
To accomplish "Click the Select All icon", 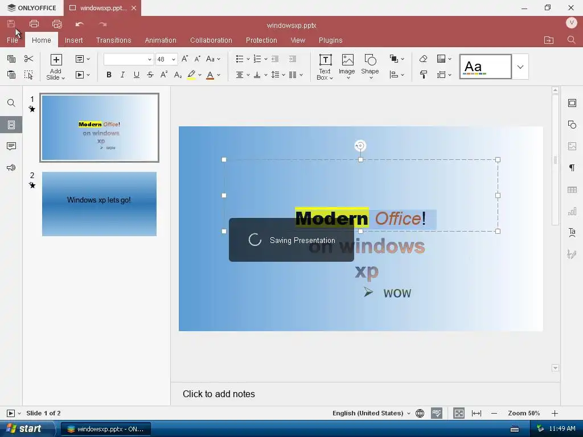I will 28,75.
